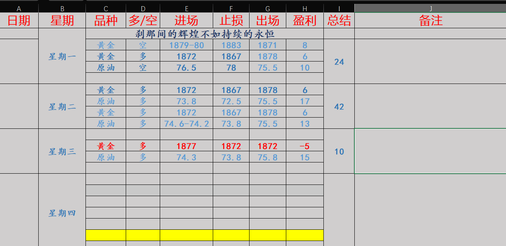Select the red loss cell showing -5
The image size is (506, 246).
[x=305, y=146]
